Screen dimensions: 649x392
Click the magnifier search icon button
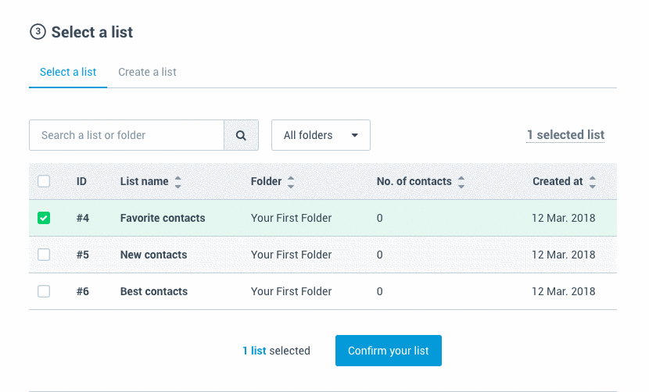241,135
